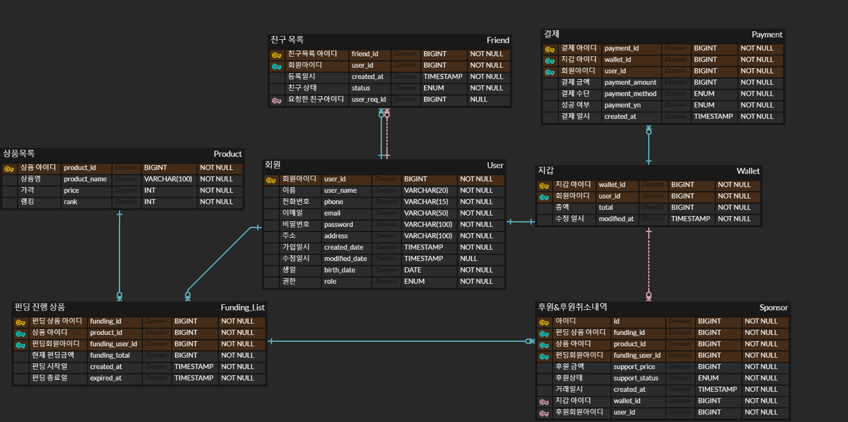Click the user_name column cell
Screen dimensions: 848x422
(x=346, y=191)
